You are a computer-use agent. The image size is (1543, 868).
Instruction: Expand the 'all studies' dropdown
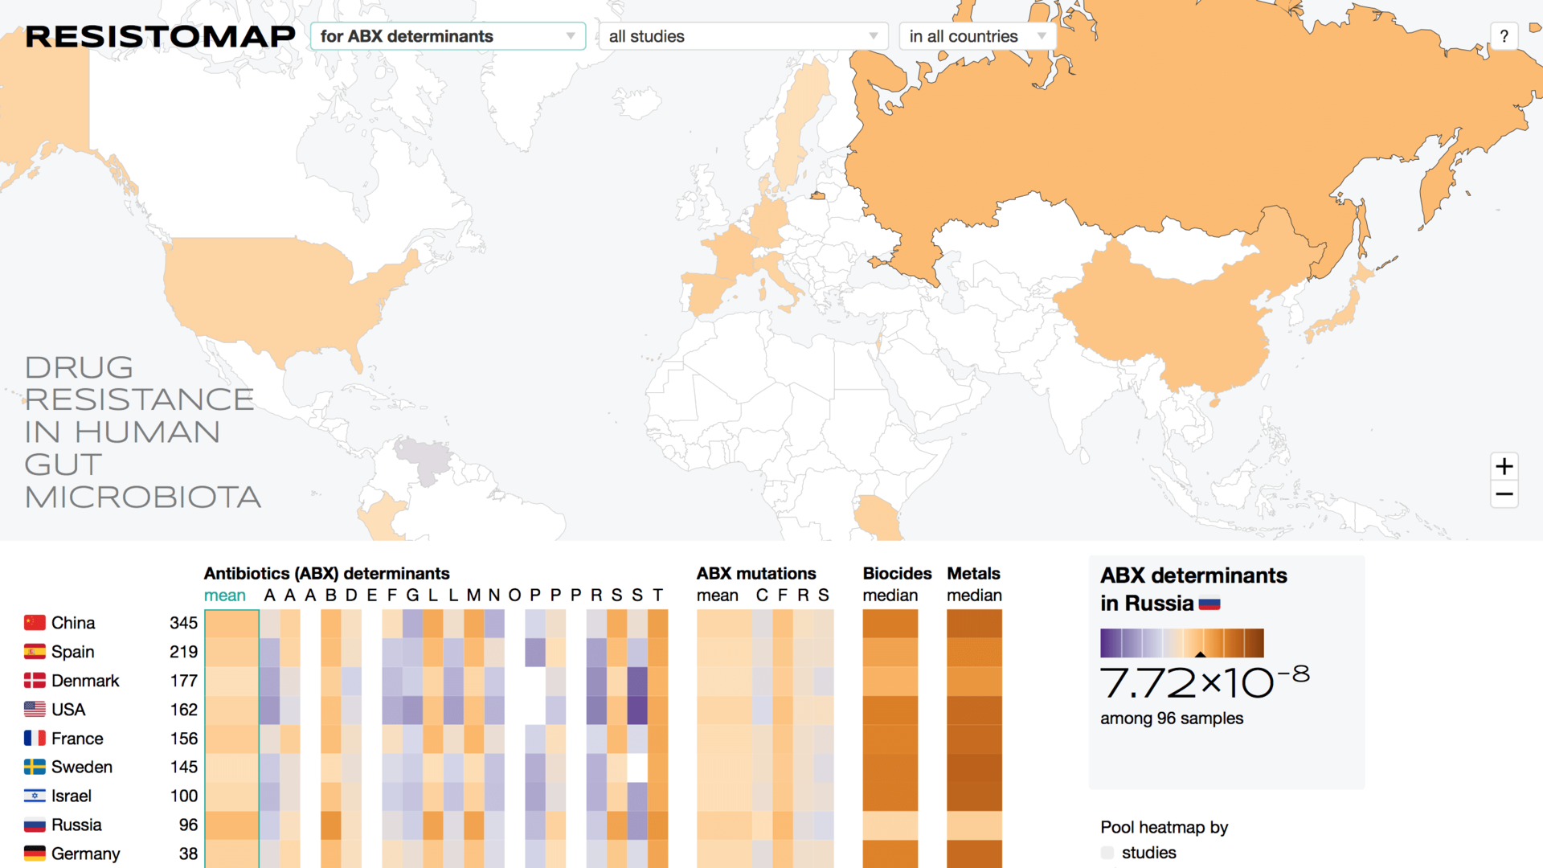click(x=743, y=36)
